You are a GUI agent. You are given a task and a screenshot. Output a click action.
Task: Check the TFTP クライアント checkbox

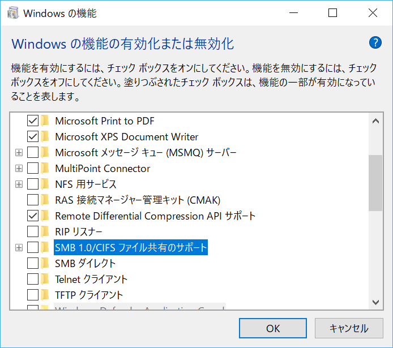pyautogui.click(x=33, y=295)
